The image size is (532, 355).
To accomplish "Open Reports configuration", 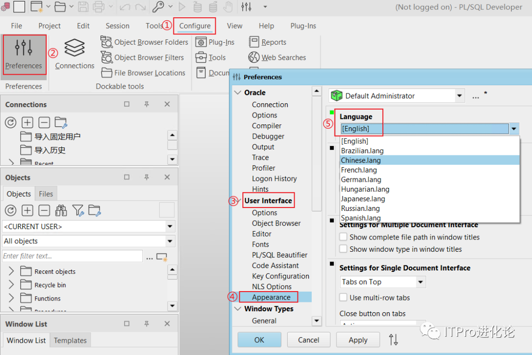I will [267, 42].
